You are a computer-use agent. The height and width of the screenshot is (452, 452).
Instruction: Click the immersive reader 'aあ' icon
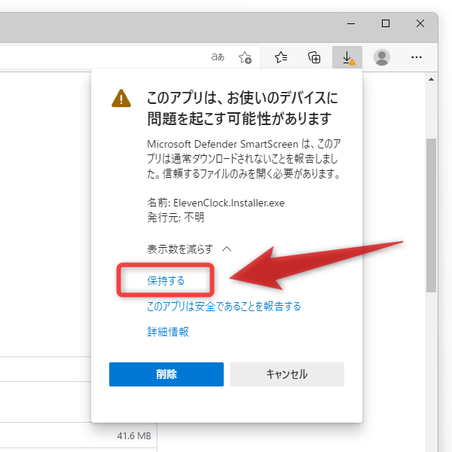(x=218, y=57)
